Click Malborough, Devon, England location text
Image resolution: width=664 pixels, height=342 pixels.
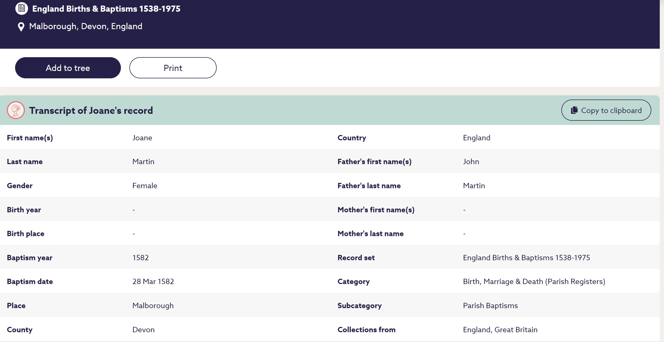click(x=85, y=26)
